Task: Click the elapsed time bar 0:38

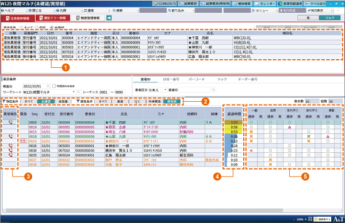Action: (233, 136)
